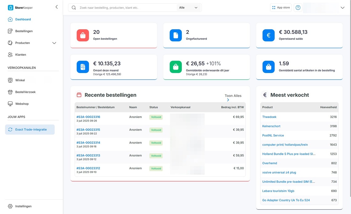Click the euro icon for Openstaand saldo
Screen dimensions: 351x214
[269, 35]
